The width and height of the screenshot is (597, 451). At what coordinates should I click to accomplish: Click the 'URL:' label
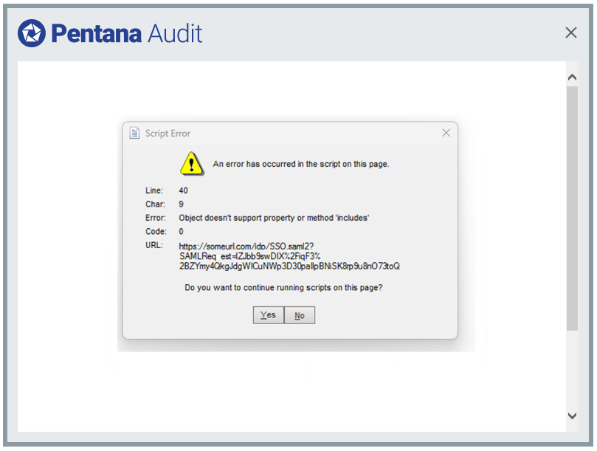point(153,245)
